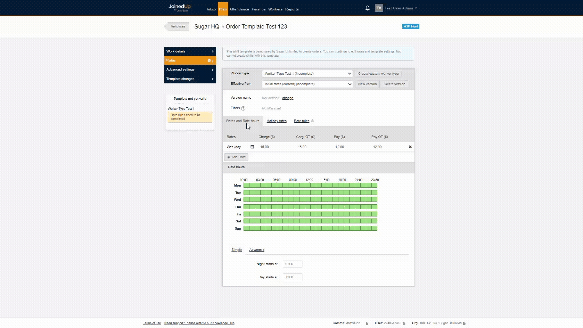Click the change version name link

click(288, 98)
